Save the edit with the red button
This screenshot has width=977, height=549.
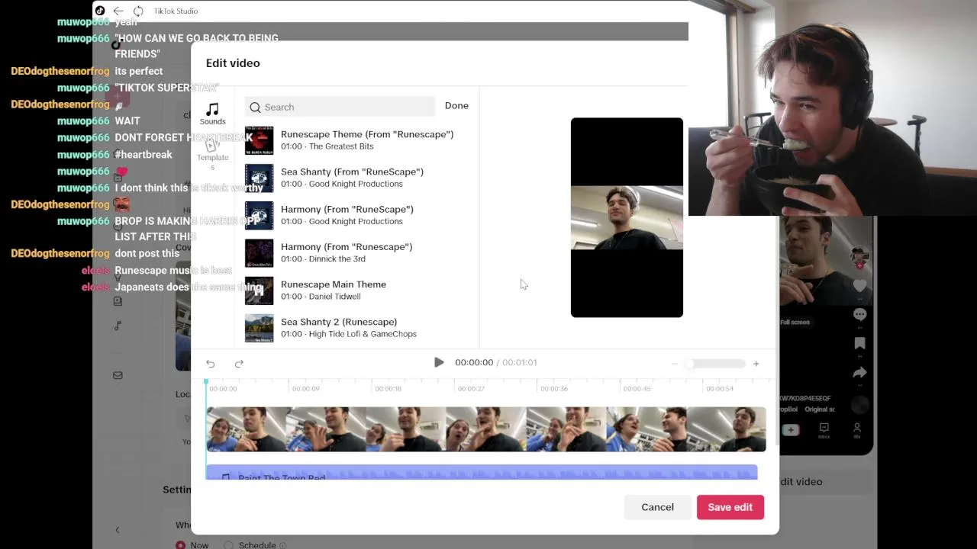tap(730, 507)
